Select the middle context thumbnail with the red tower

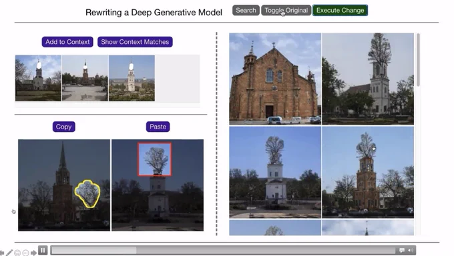[85, 78]
